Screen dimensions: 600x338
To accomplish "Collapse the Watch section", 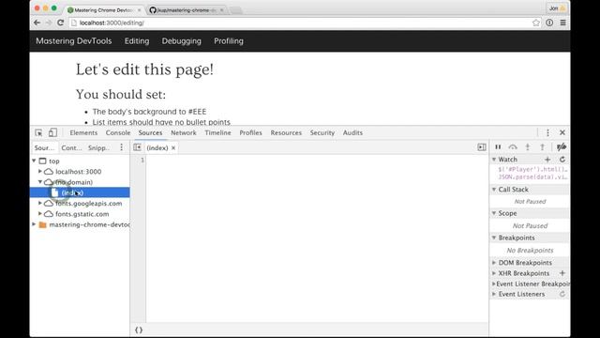I will (494, 160).
